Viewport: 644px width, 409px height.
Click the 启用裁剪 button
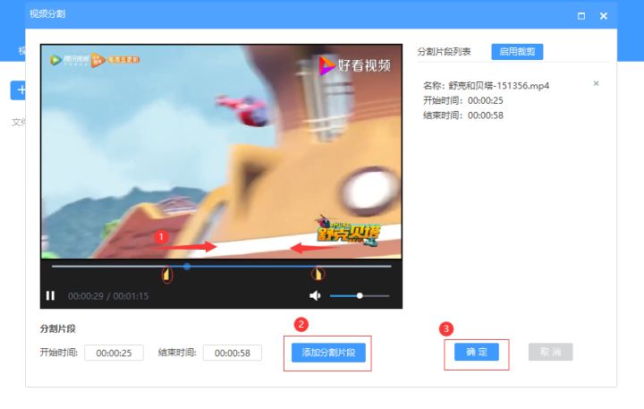(x=517, y=52)
